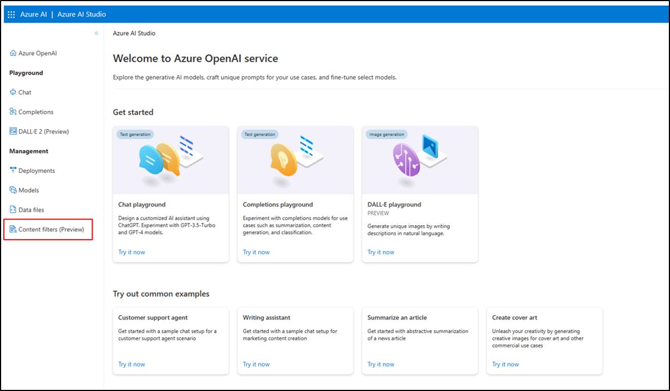Viewport: 670px width, 391px height.
Task: Click Azure AI in top bar
Action: tap(33, 14)
